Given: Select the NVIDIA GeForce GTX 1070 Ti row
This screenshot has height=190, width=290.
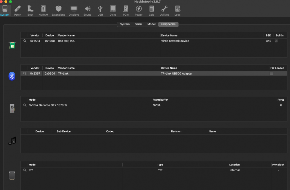Looking at the screenshot, I should [x=154, y=105].
